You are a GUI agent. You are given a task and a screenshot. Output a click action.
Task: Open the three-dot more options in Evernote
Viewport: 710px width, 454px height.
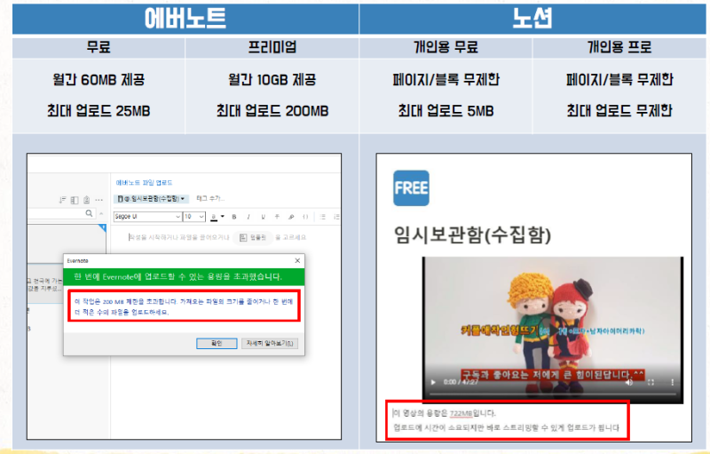[99, 200]
